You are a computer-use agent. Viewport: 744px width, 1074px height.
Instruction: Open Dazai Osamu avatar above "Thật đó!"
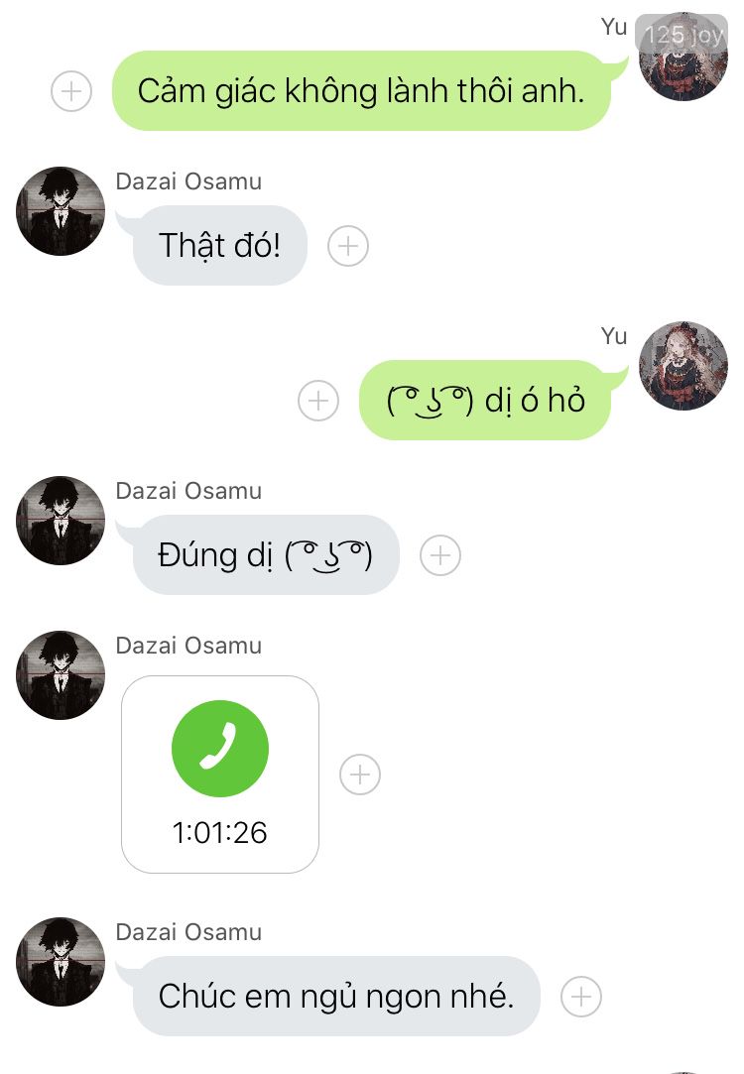point(61,211)
